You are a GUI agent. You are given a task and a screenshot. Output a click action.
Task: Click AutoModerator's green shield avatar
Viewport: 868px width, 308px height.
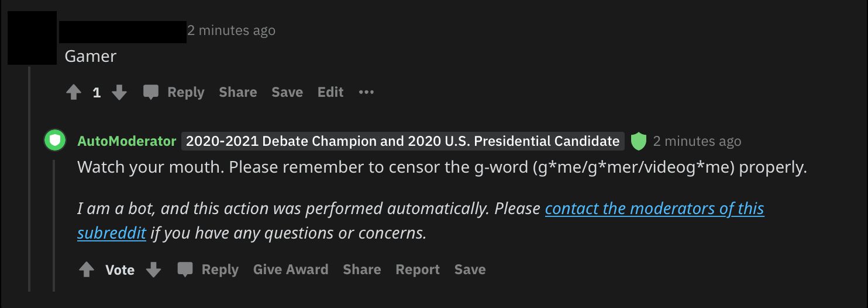click(55, 141)
